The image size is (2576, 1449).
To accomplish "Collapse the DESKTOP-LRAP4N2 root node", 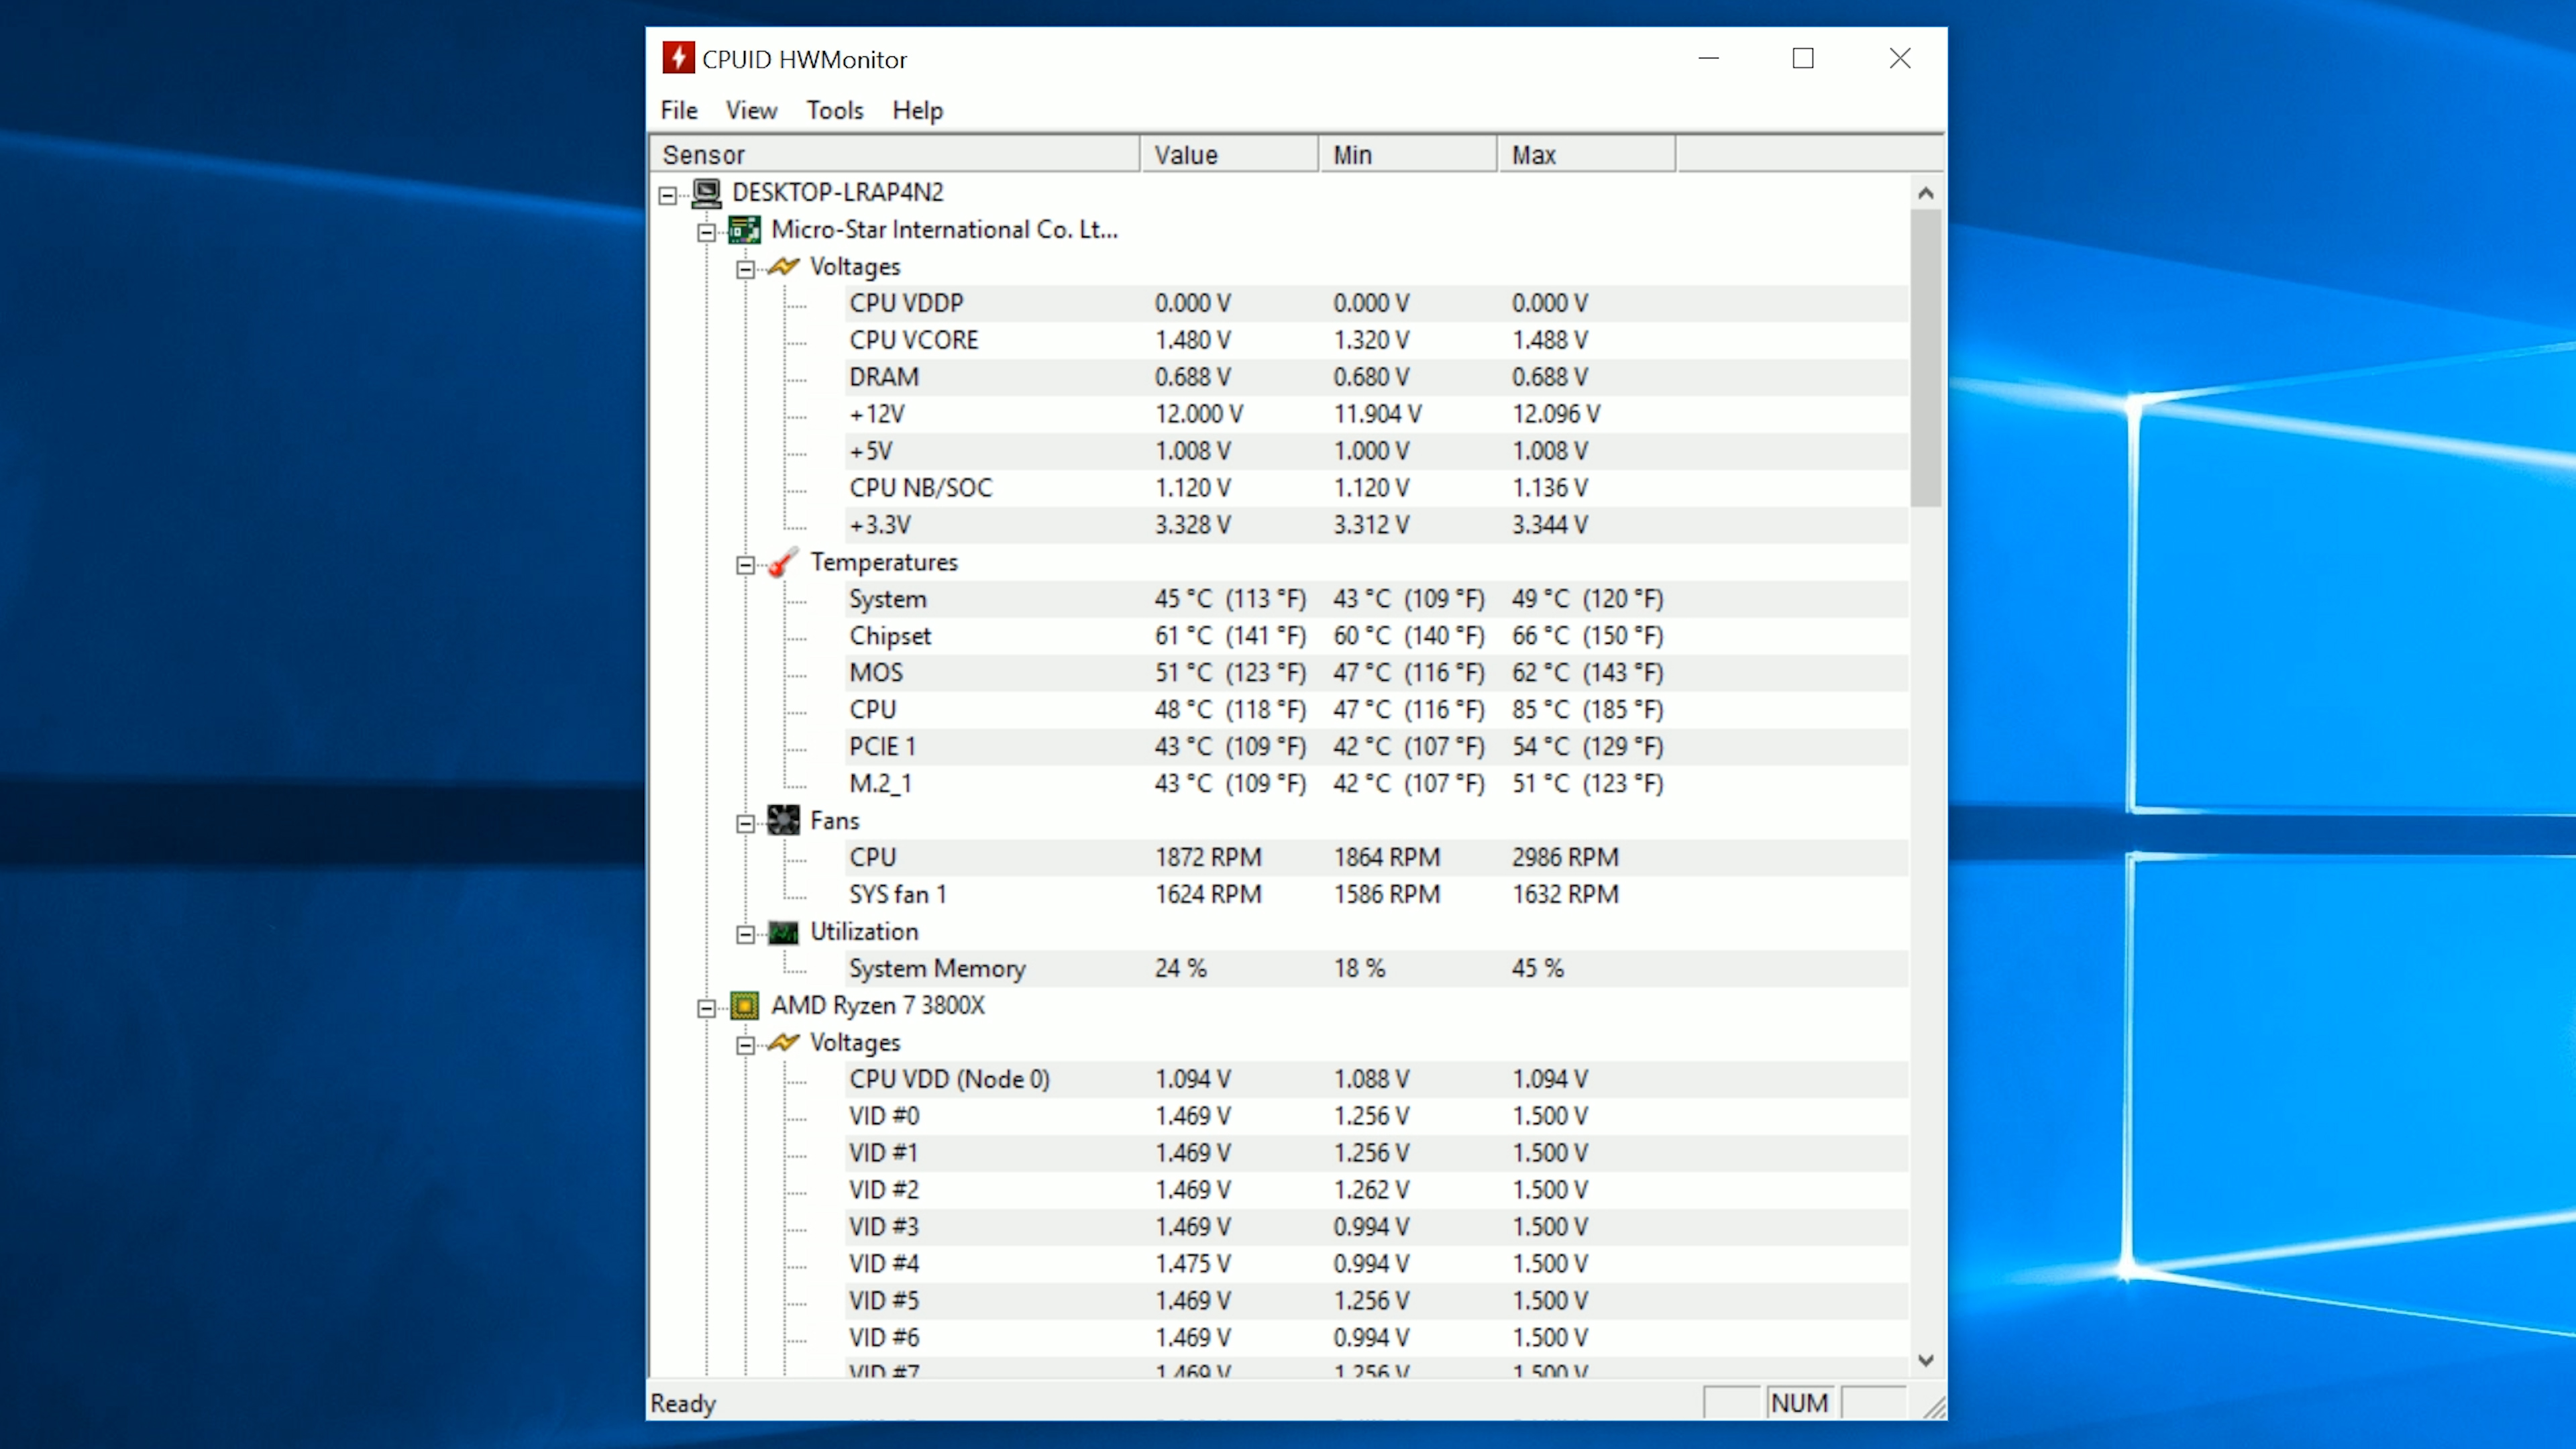I will [668, 195].
